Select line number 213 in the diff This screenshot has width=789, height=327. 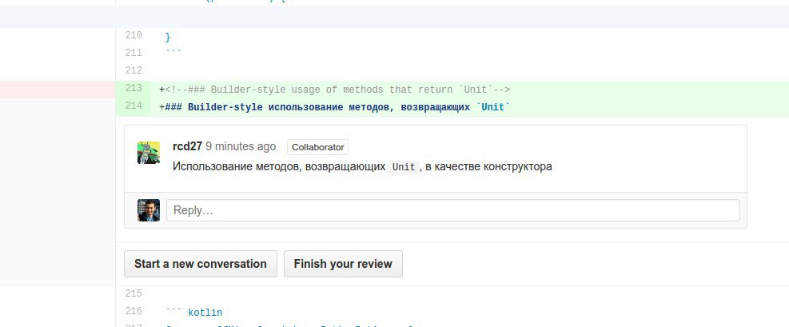point(133,89)
